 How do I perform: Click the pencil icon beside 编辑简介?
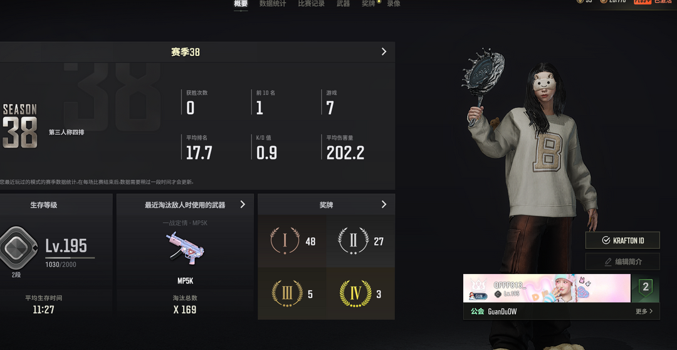(x=608, y=262)
